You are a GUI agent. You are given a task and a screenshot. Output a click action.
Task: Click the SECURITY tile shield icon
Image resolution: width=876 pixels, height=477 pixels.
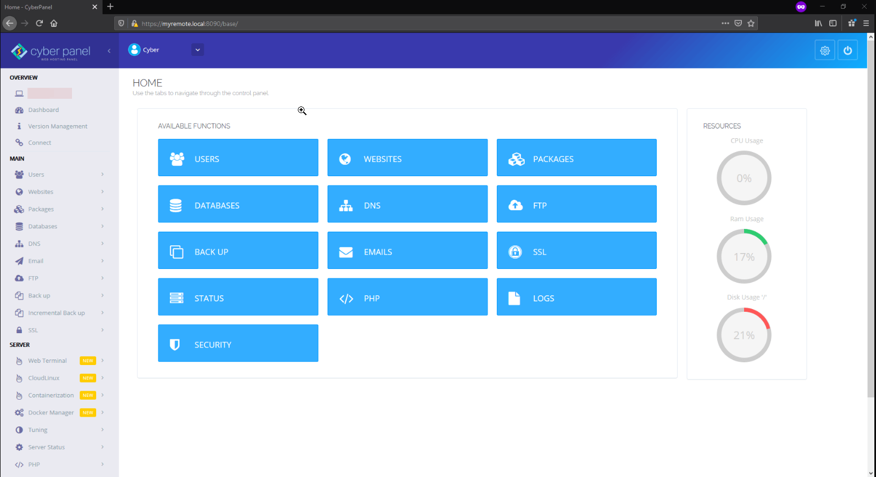[175, 345]
